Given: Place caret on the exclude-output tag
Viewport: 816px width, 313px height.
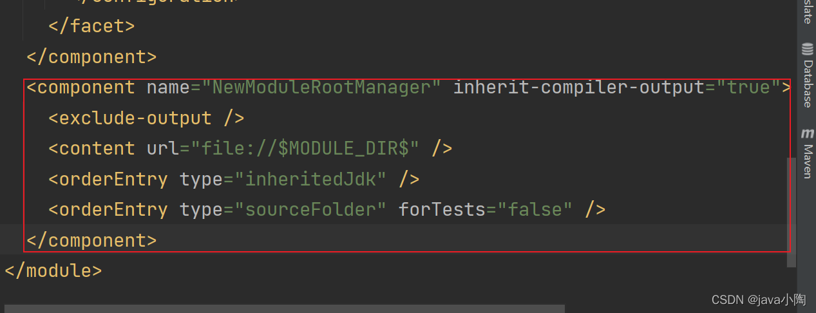Looking at the screenshot, I should [146, 118].
